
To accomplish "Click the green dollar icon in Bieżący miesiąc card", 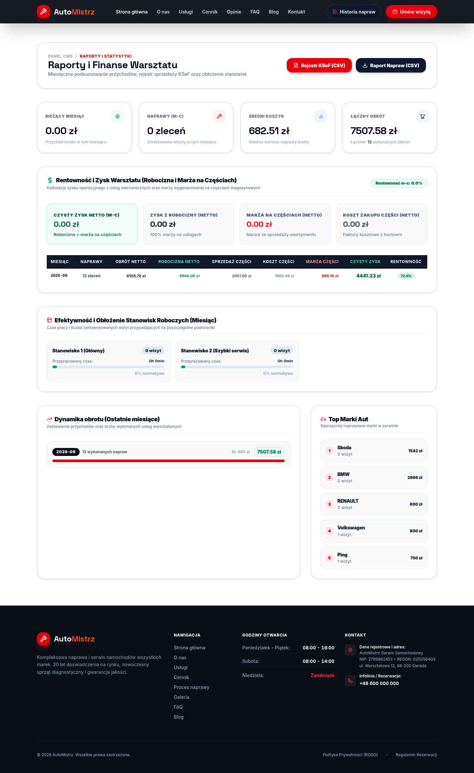I will [x=118, y=116].
